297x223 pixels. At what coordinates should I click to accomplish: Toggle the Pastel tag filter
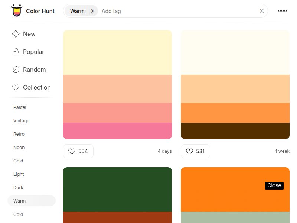[19, 107]
